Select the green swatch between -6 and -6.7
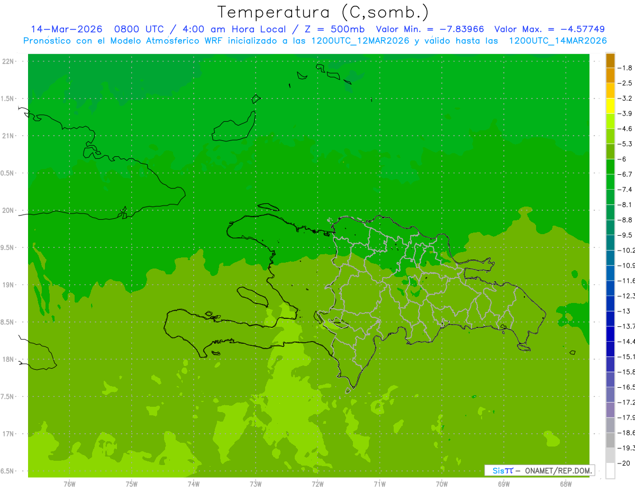This screenshot has width=635, height=491. pos(610,167)
